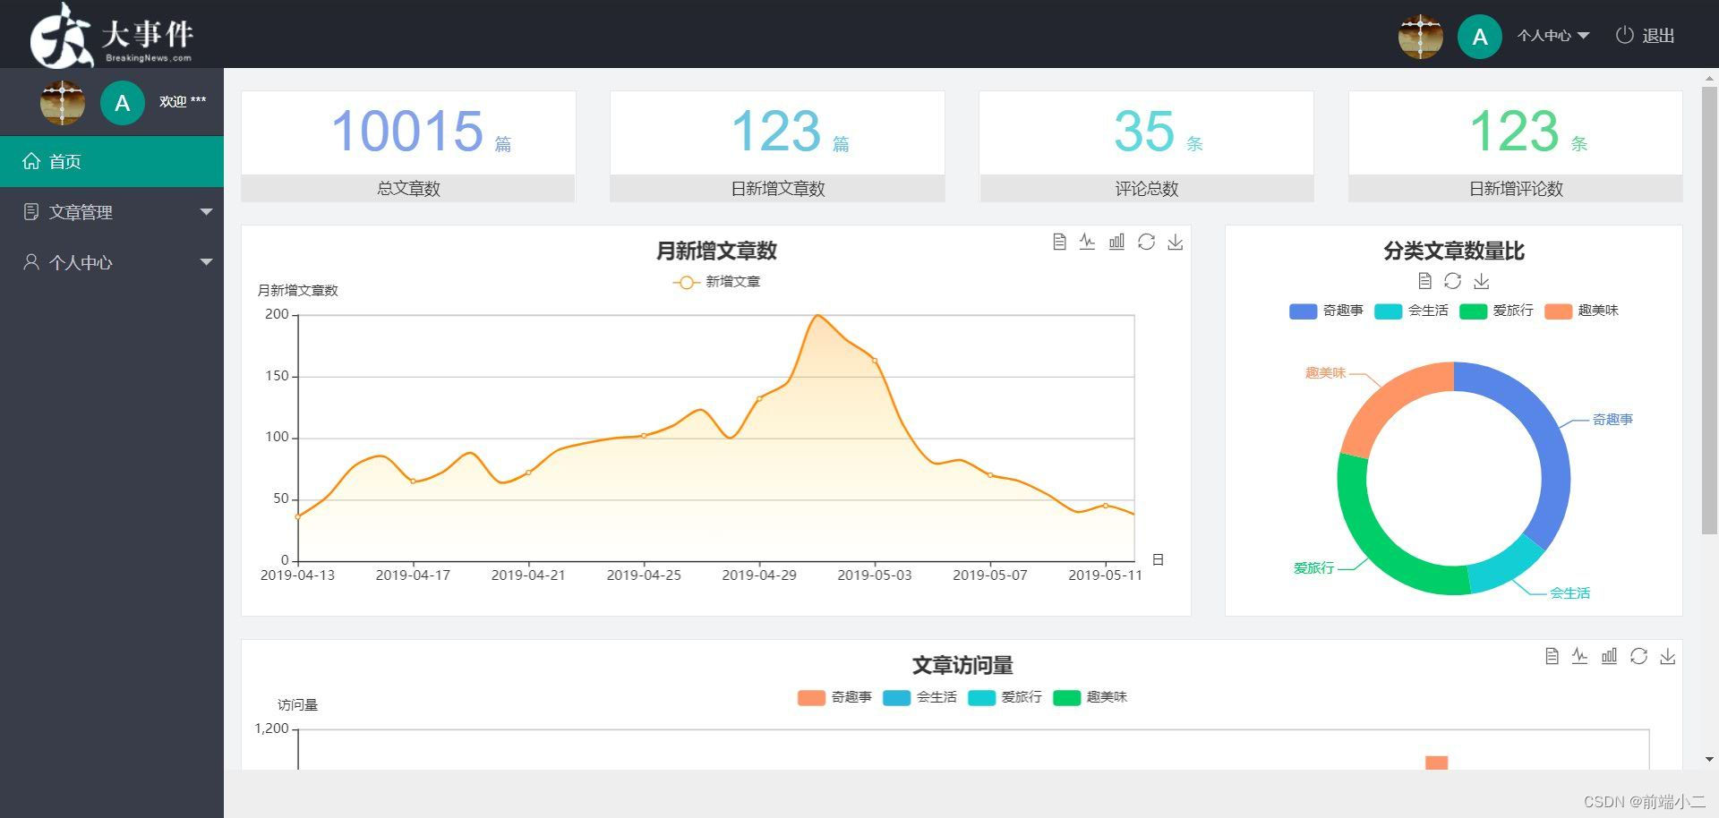Viewport: 1719px width, 818px height.
Task: Toggle 爱旅行 legend in 文章访问量
Action: [x=1005, y=697]
